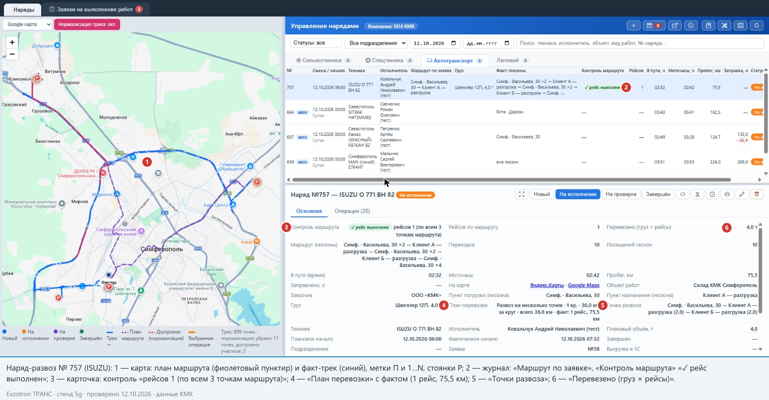Open the Статусы: все filter

pyautogui.click(x=316, y=43)
